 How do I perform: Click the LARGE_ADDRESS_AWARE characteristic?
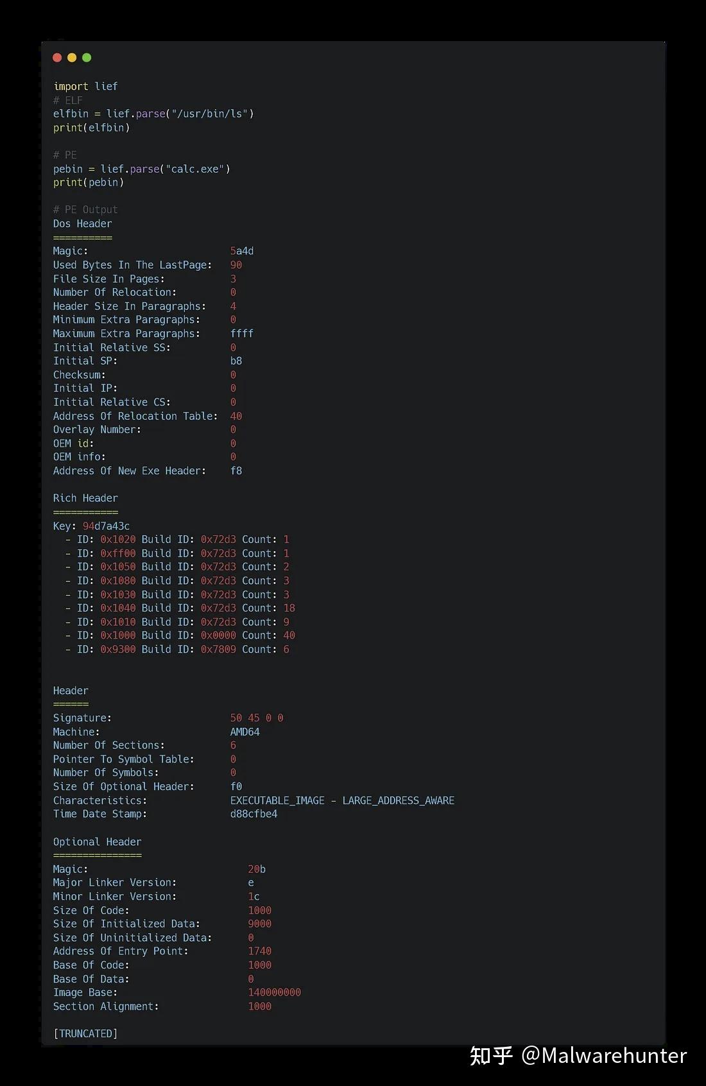click(x=399, y=800)
